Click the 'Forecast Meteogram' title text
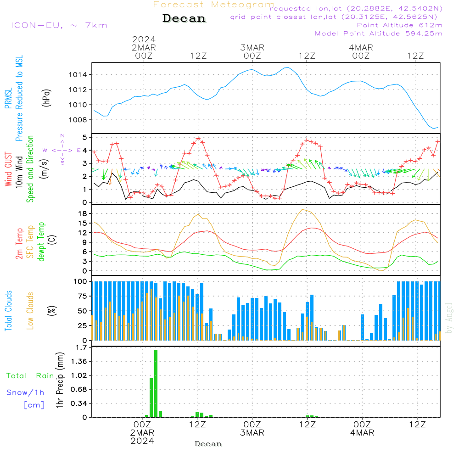The height and width of the screenshot is (459, 459). 214,5
